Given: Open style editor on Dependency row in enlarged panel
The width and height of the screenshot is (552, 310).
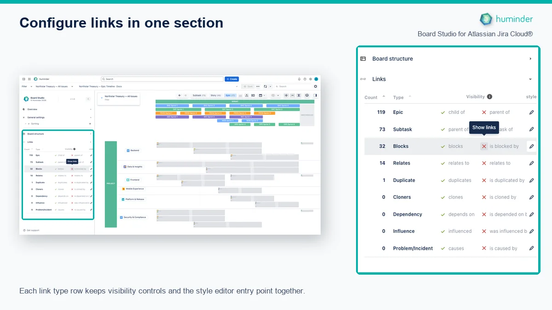Looking at the screenshot, I should click(x=531, y=214).
